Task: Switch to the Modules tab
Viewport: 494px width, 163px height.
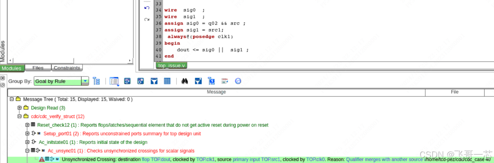Action: point(12,68)
